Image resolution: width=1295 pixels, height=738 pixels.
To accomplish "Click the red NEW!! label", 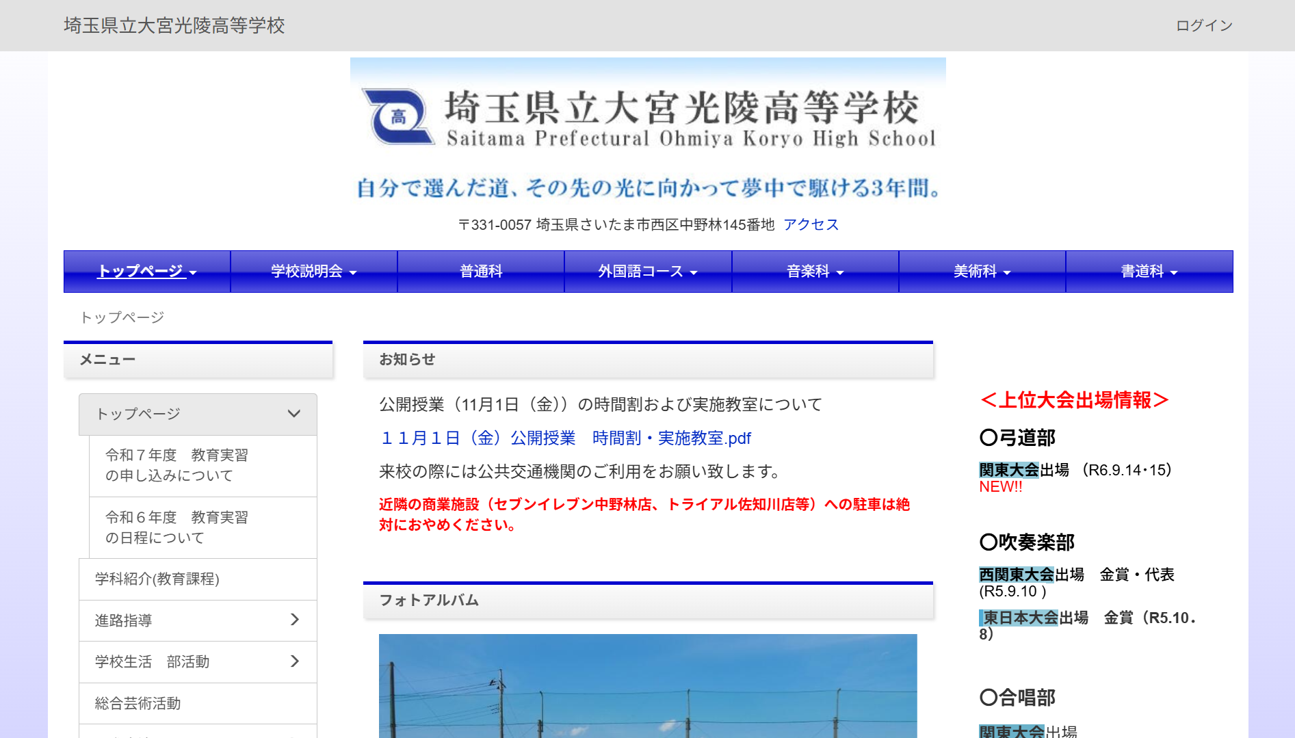I will point(1000,487).
